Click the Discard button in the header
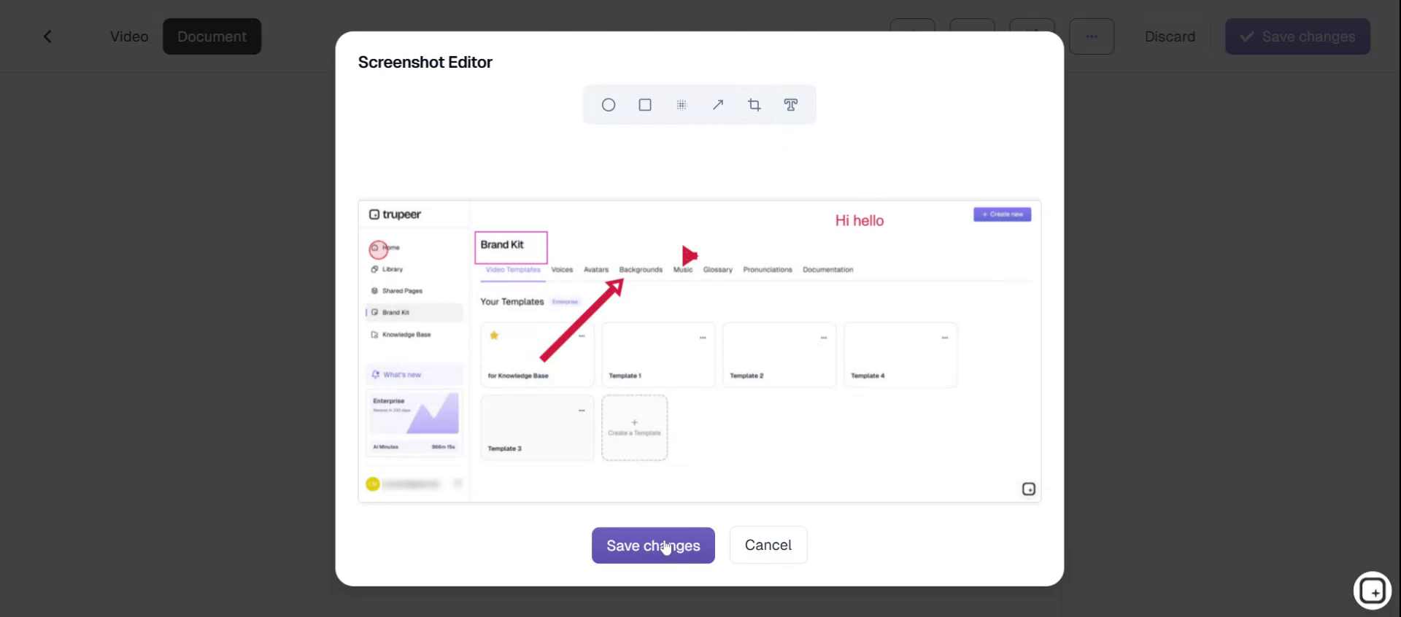Image resolution: width=1401 pixels, height=617 pixels. [1170, 36]
